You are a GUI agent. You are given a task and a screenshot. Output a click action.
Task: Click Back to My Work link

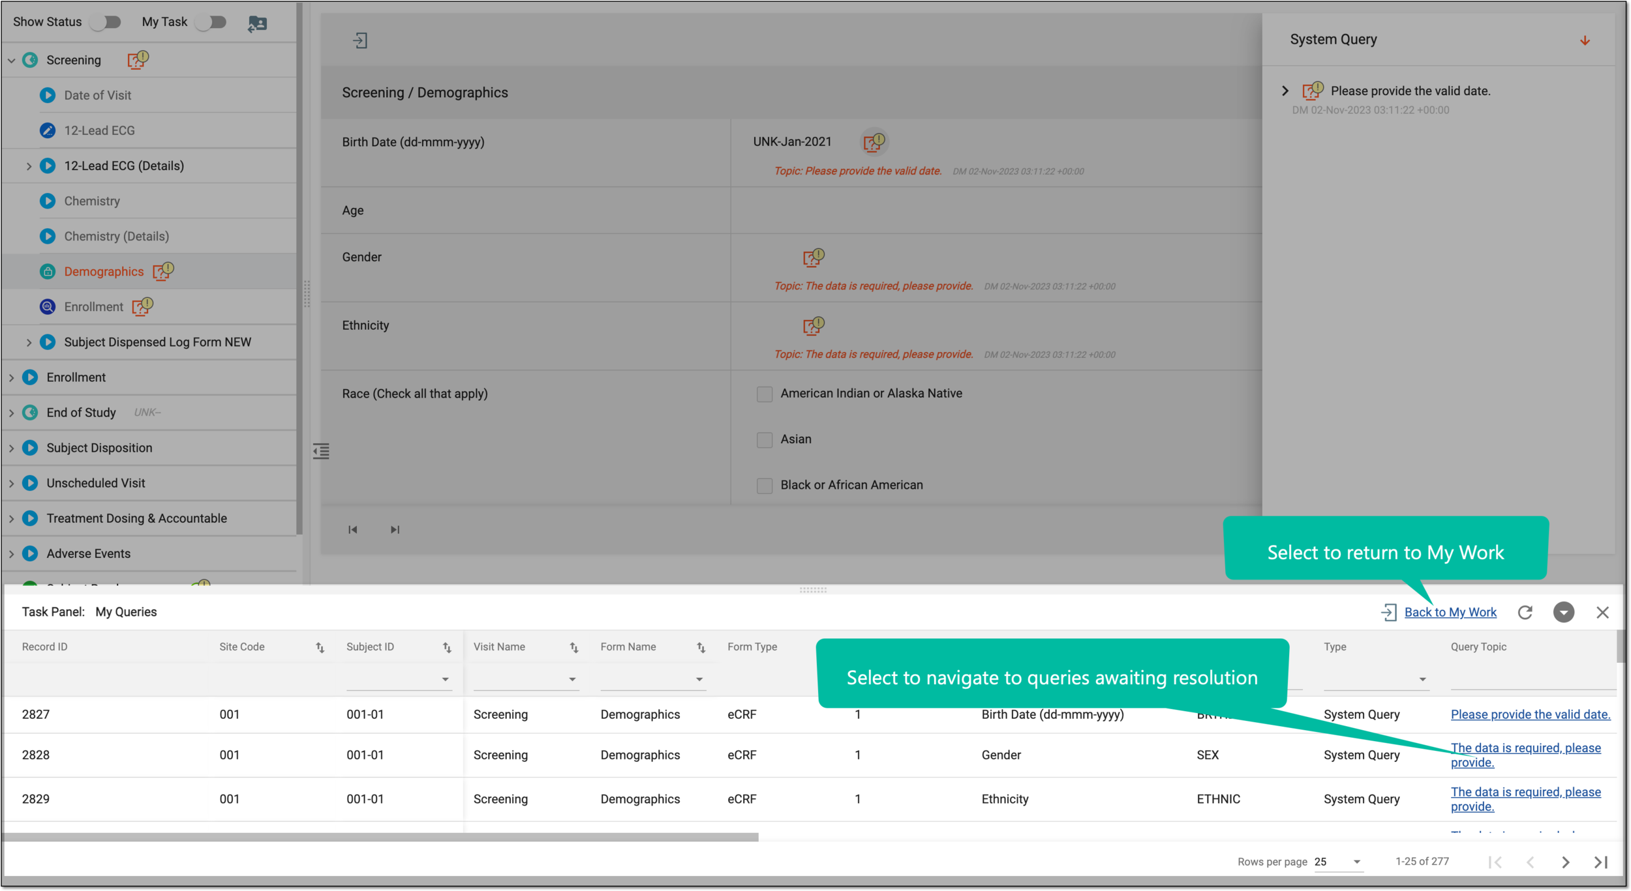coord(1450,612)
